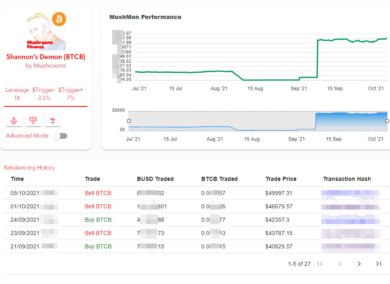Go to next page of rebalancing history
Viewport: 390px width, 284px height.
[359, 264]
